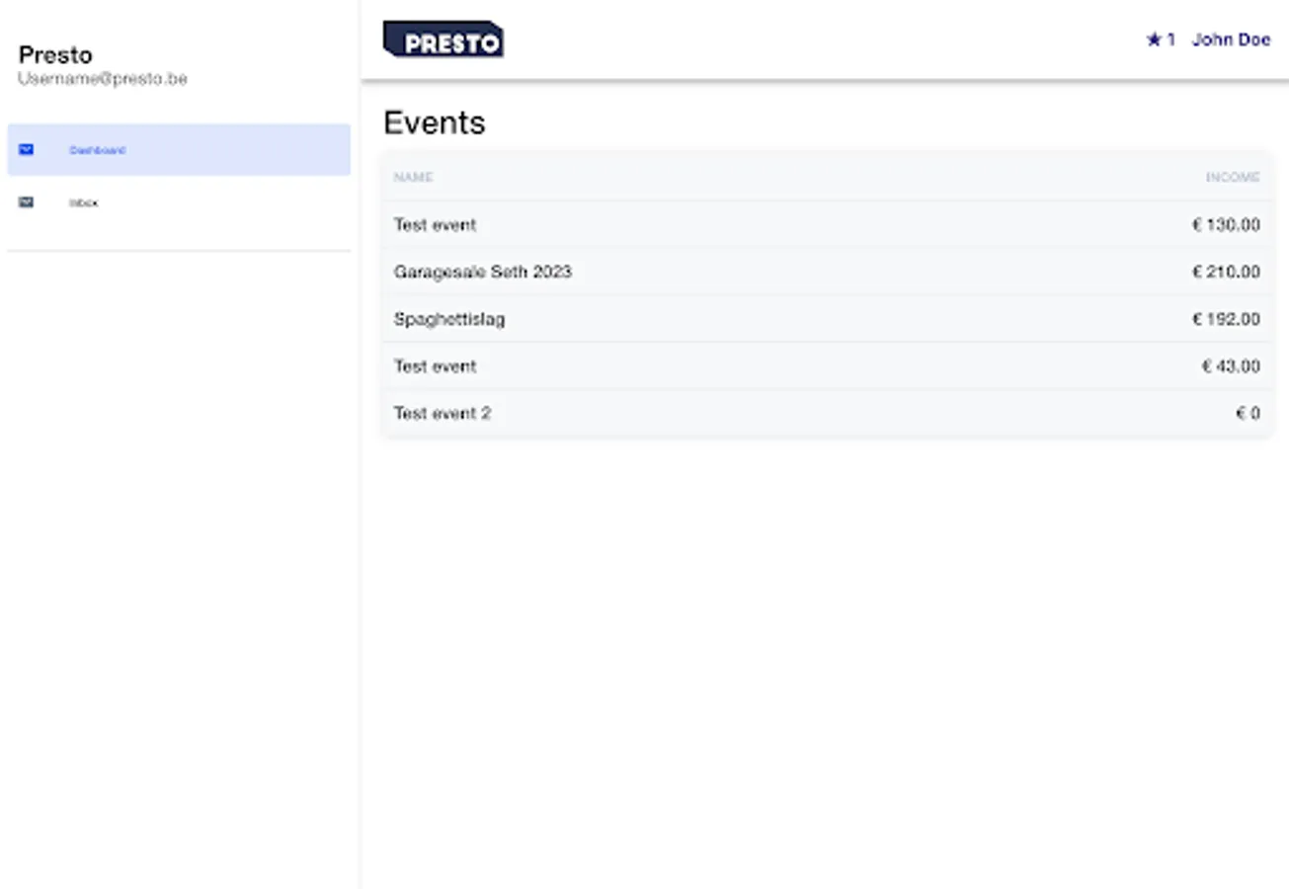This screenshot has width=1289, height=889.
Task: Sort events by the NAME column
Action: [x=413, y=177]
